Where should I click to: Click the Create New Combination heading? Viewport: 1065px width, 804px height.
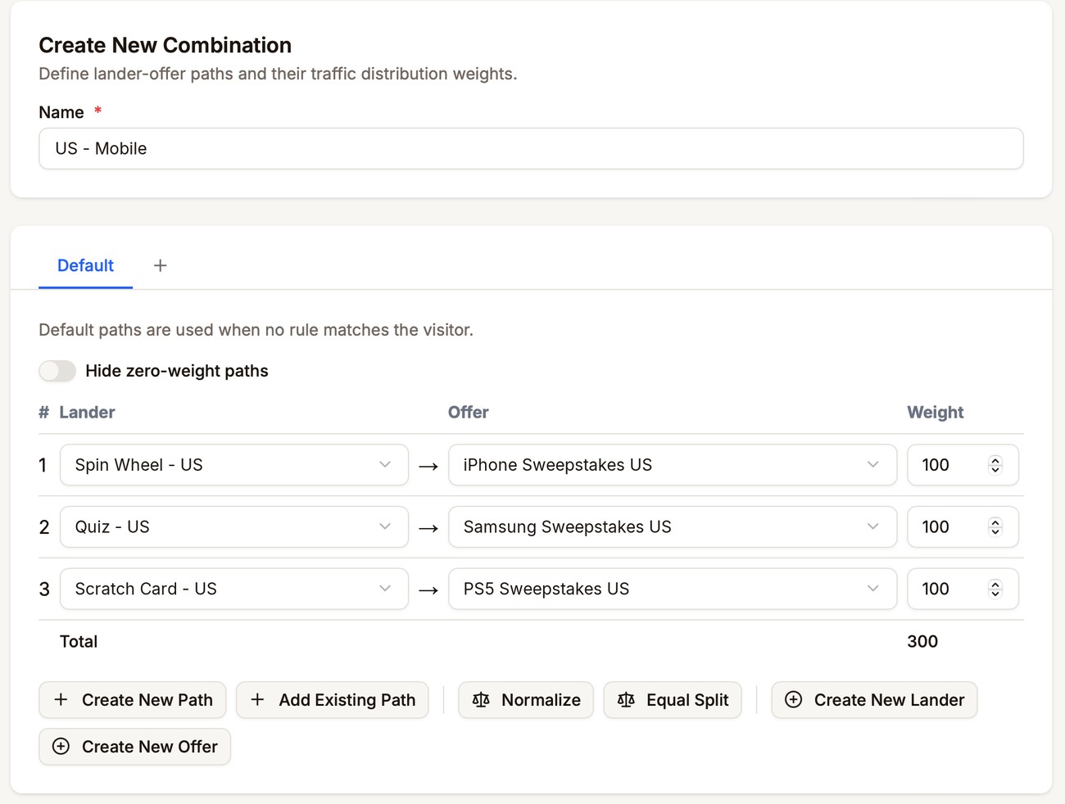(x=165, y=45)
